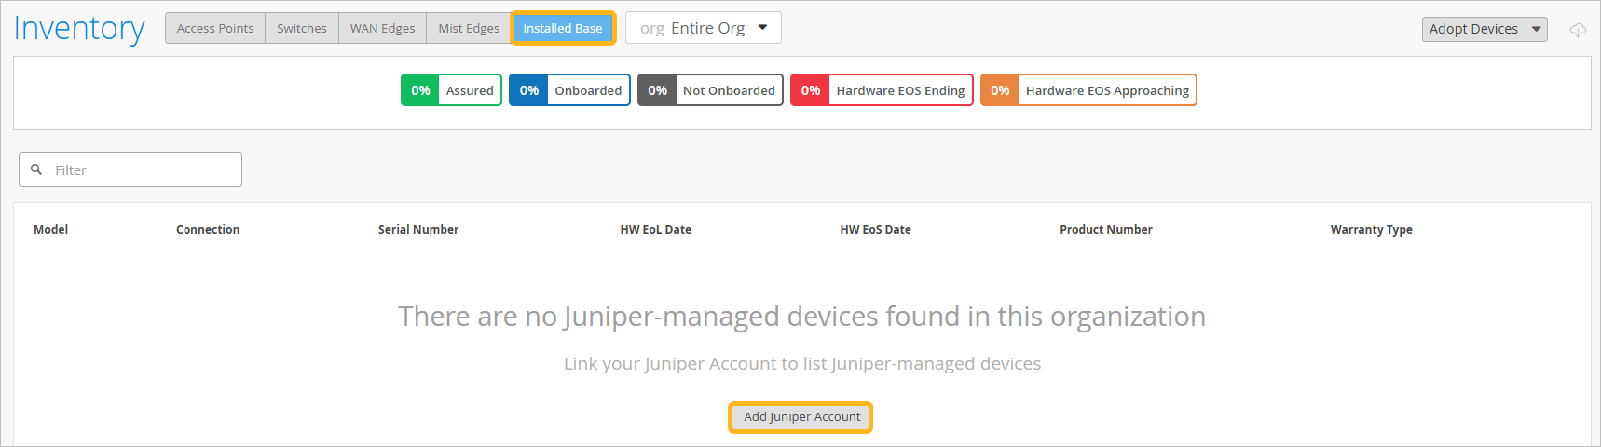This screenshot has width=1601, height=447.
Task: Click the cloud download icon
Action: point(1578,30)
